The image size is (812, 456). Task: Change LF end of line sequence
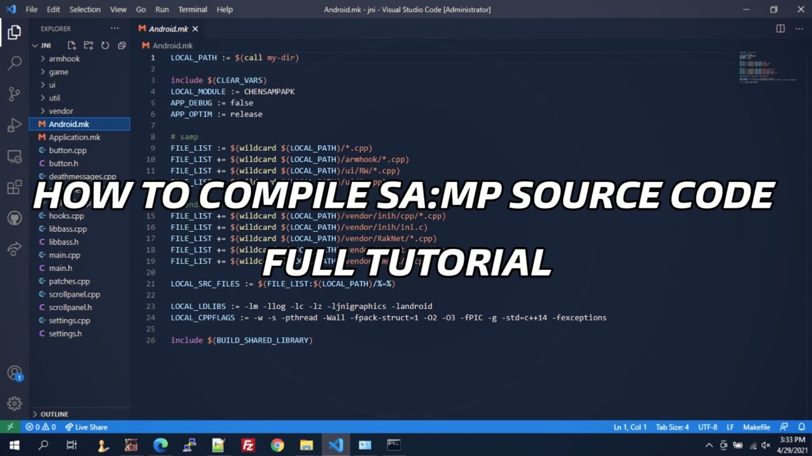(730, 427)
